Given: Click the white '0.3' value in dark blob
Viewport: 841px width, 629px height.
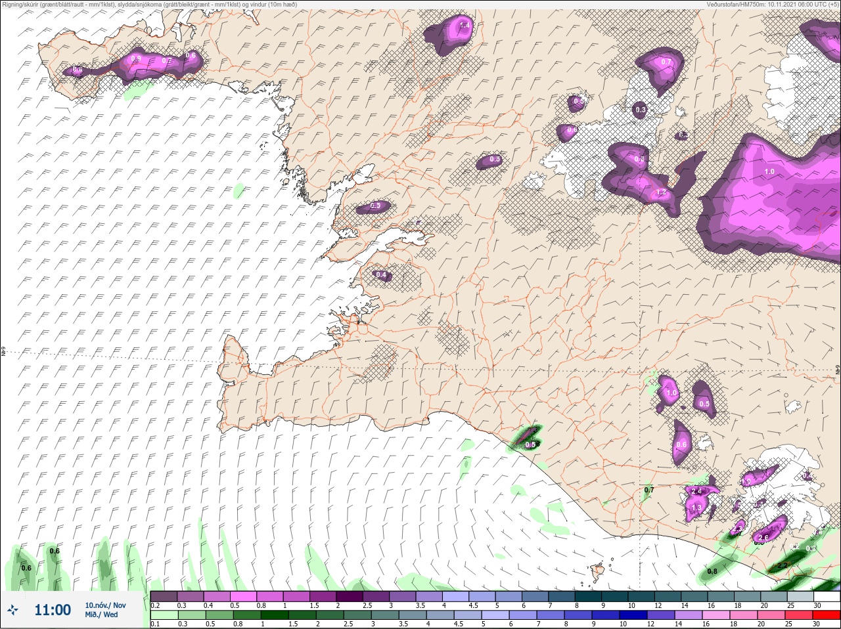Looking at the screenshot, I should tap(641, 110).
